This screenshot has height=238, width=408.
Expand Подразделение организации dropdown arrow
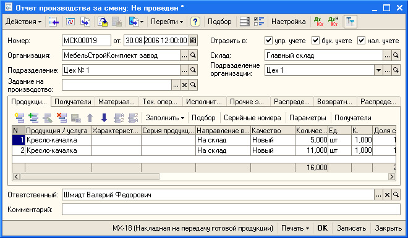point(378,70)
